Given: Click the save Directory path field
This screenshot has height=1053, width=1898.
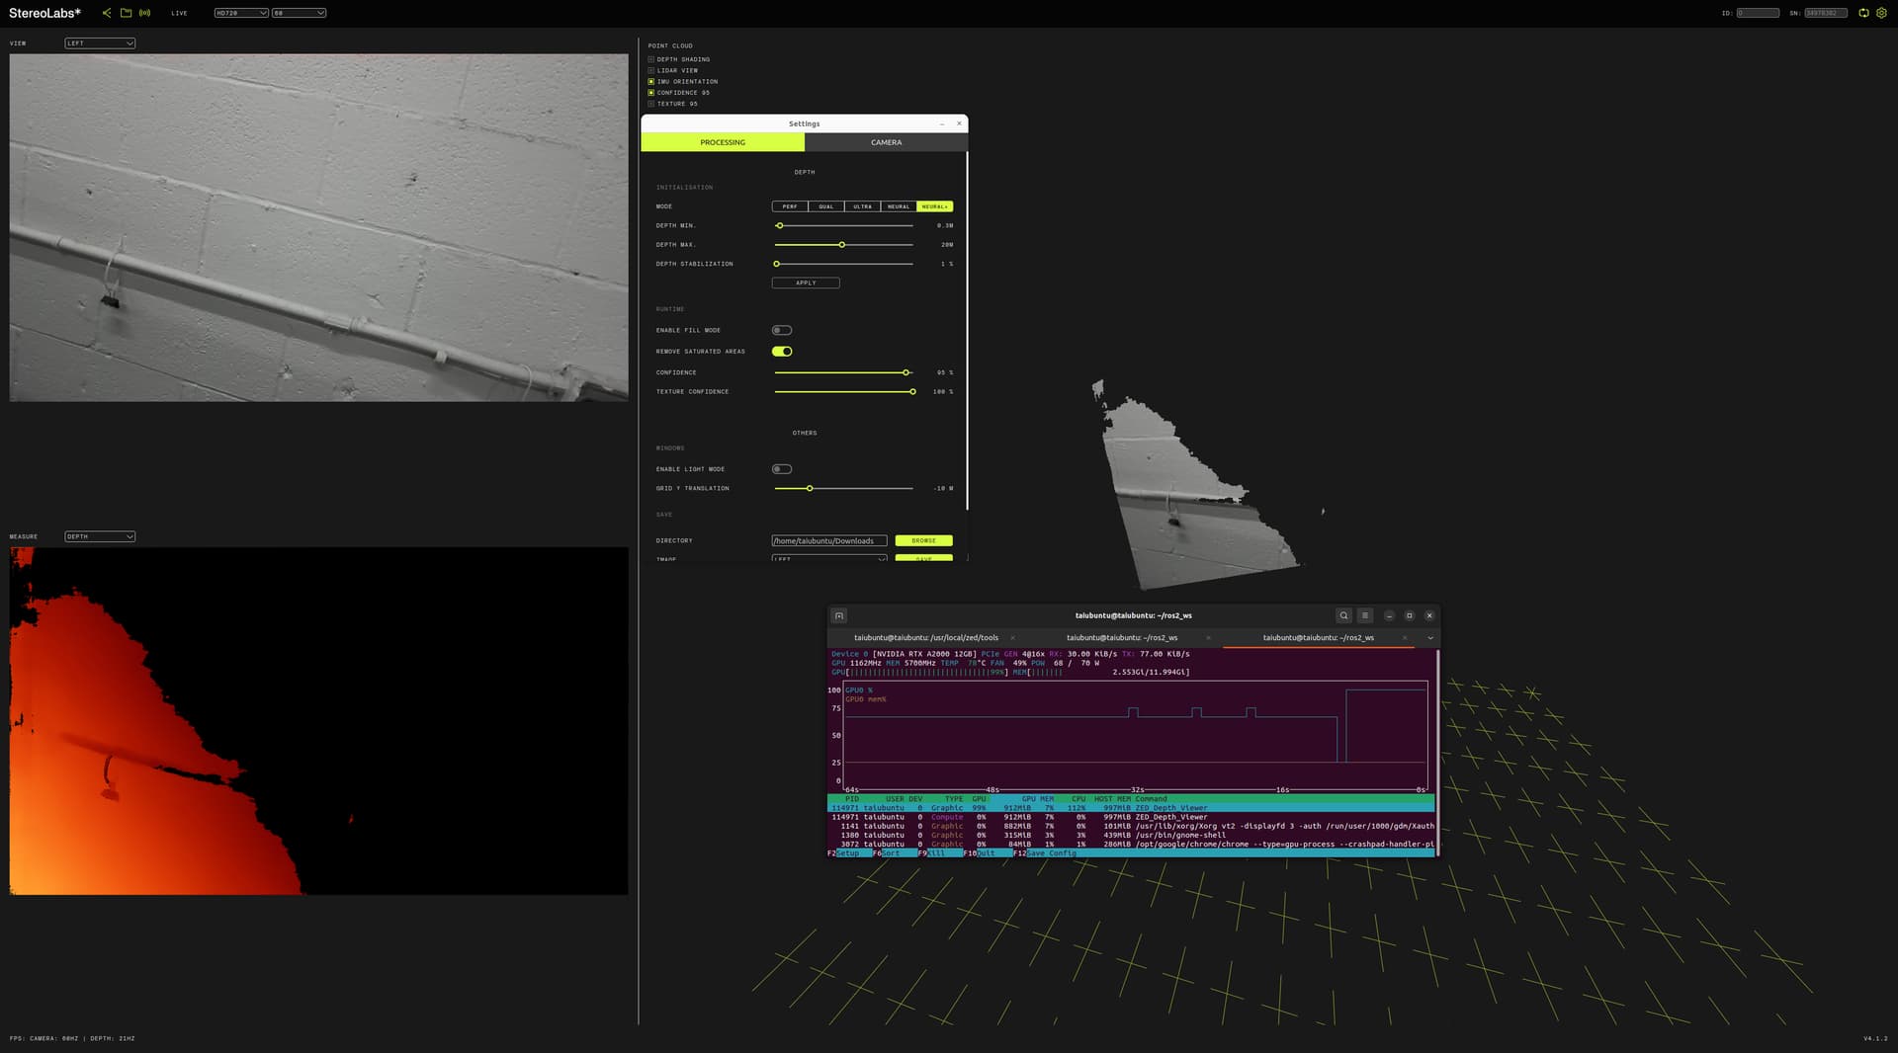Looking at the screenshot, I should point(828,541).
